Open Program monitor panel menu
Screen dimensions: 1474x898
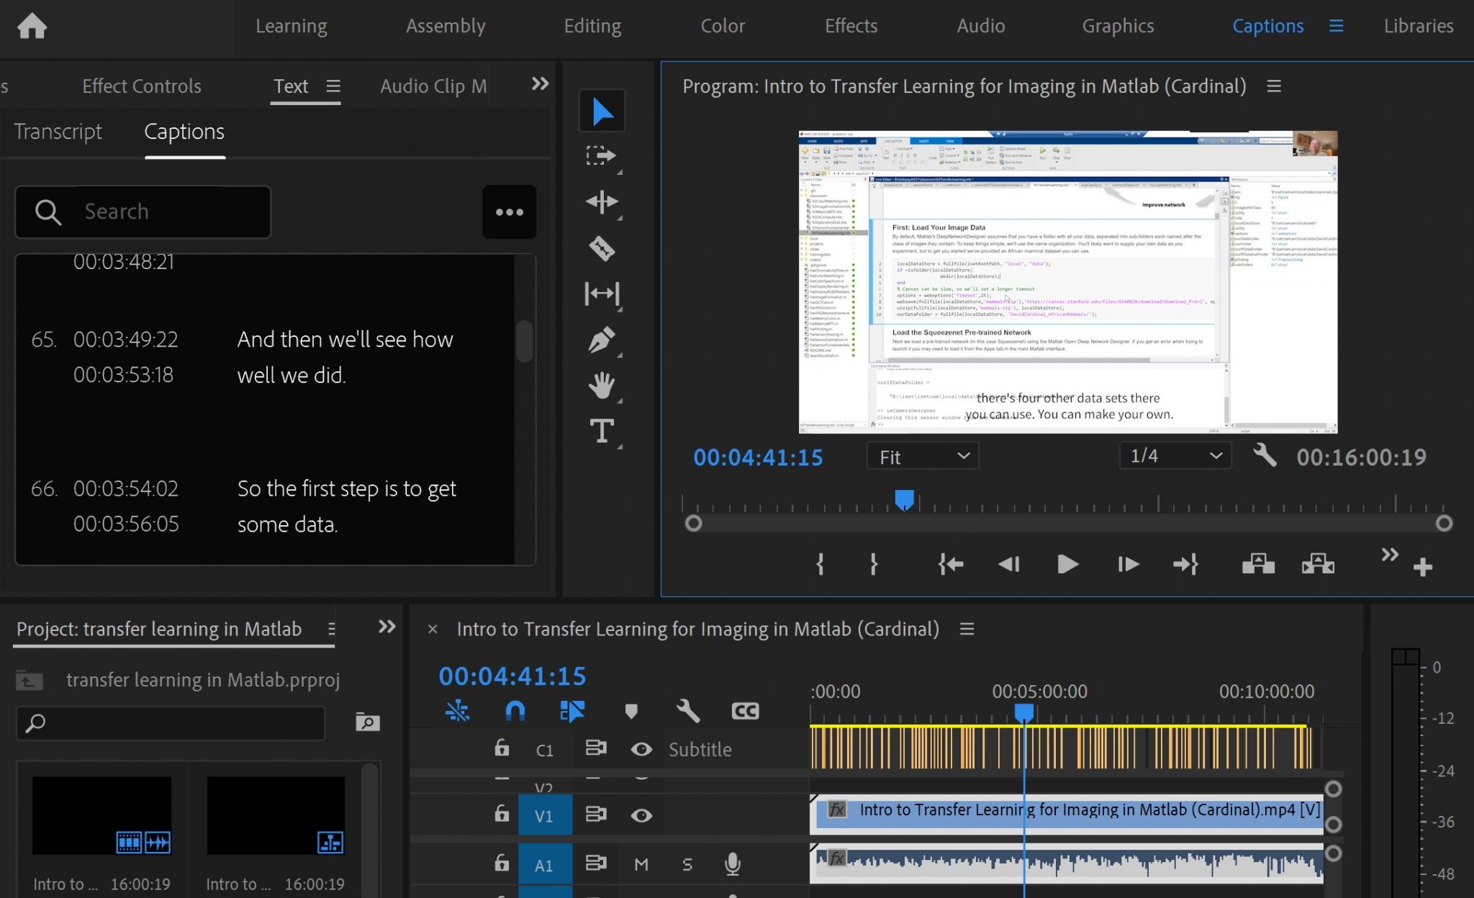tap(1274, 86)
